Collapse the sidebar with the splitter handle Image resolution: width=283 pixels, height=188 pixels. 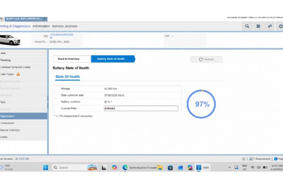click(48, 102)
